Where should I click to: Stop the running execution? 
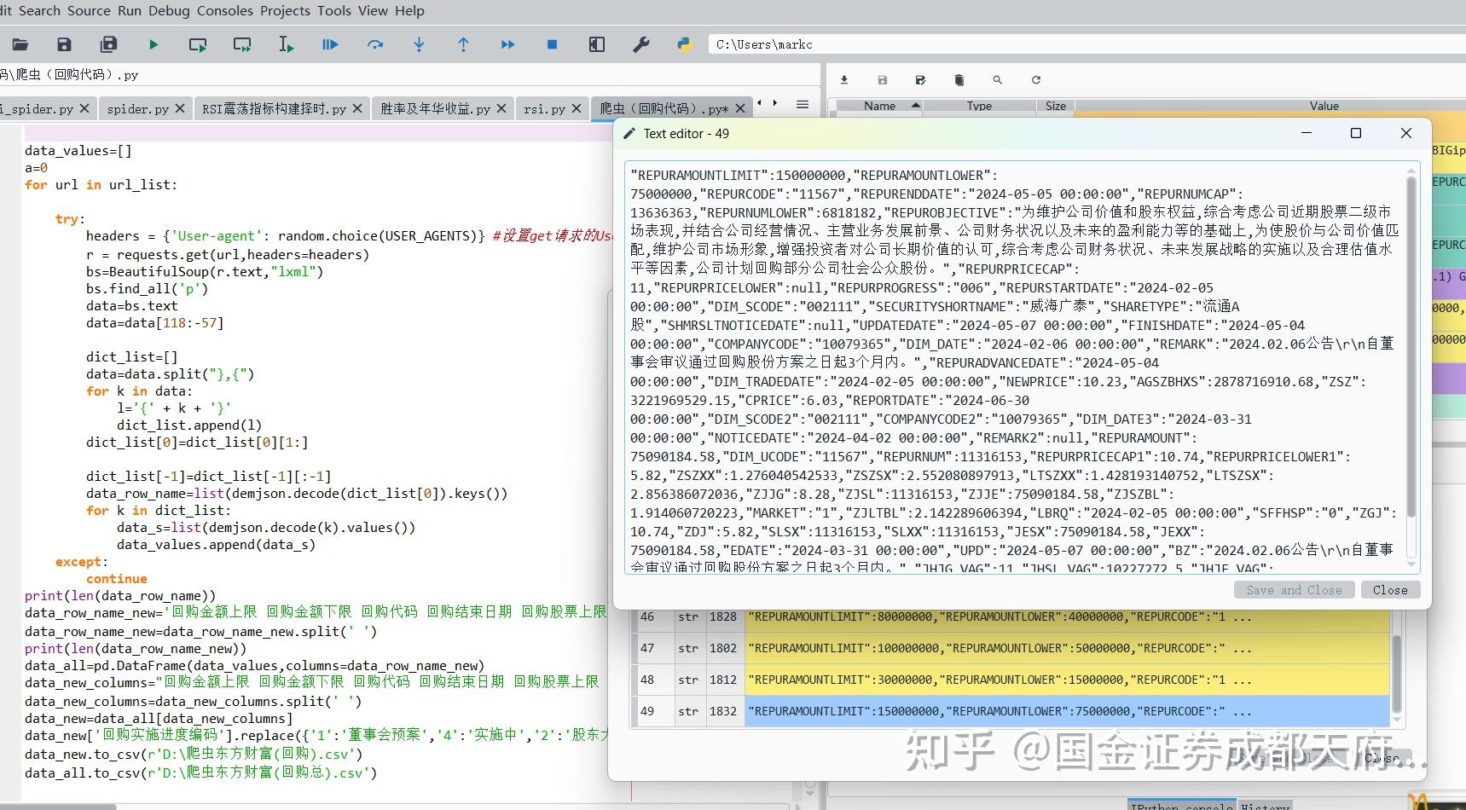pos(551,44)
